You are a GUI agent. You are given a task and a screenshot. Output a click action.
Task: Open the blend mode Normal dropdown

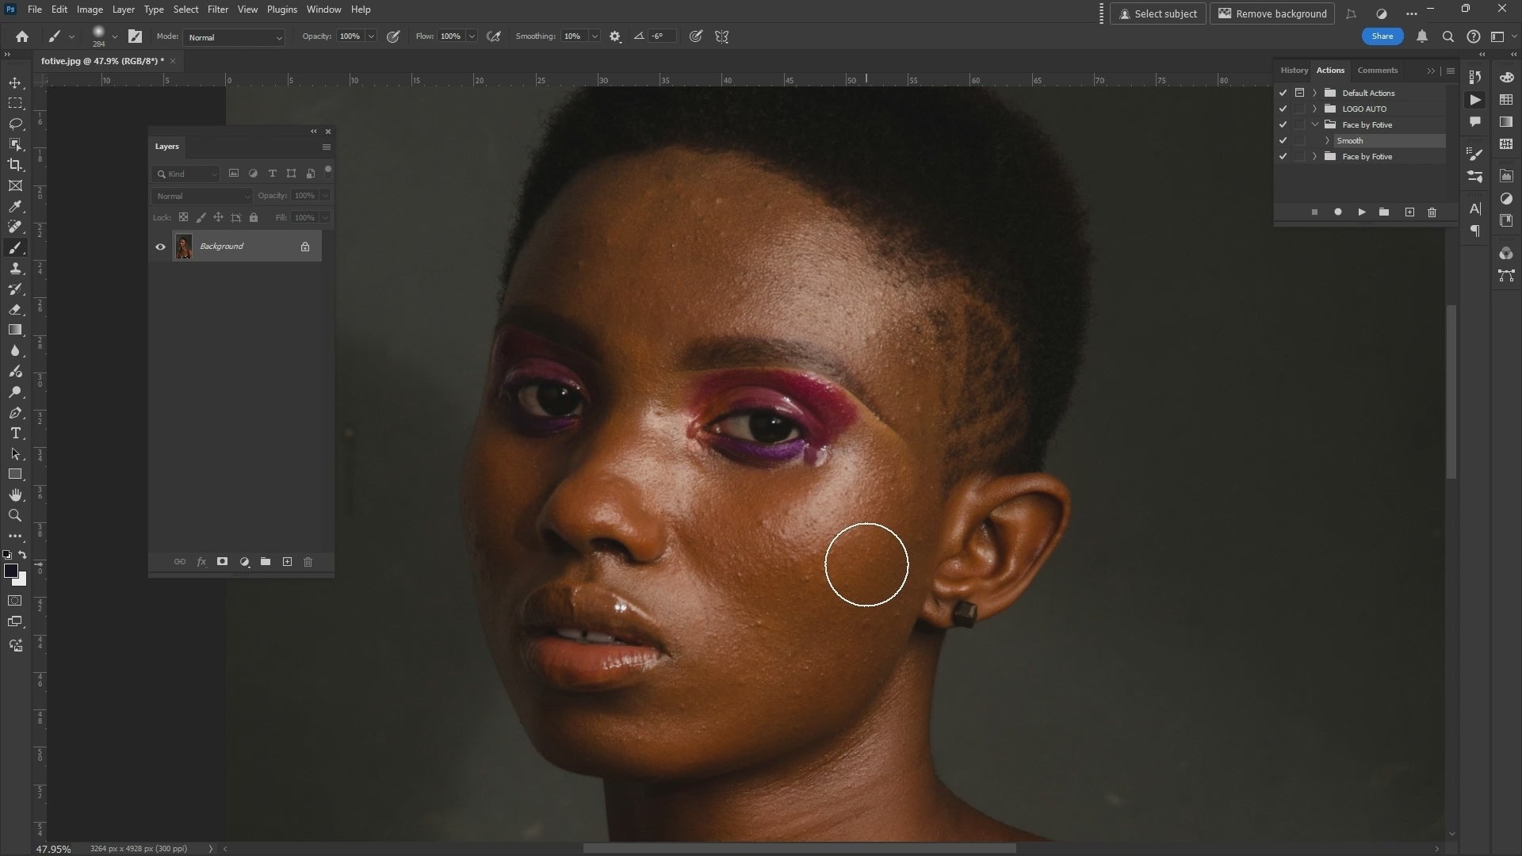pyautogui.click(x=201, y=196)
